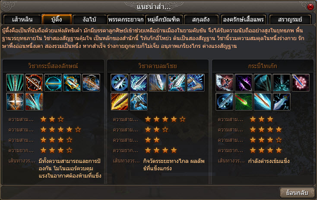The width and height of the screenshot is (317, 200).
Task: Select the glowing cross sword skill icon
Action: (15, 102)
